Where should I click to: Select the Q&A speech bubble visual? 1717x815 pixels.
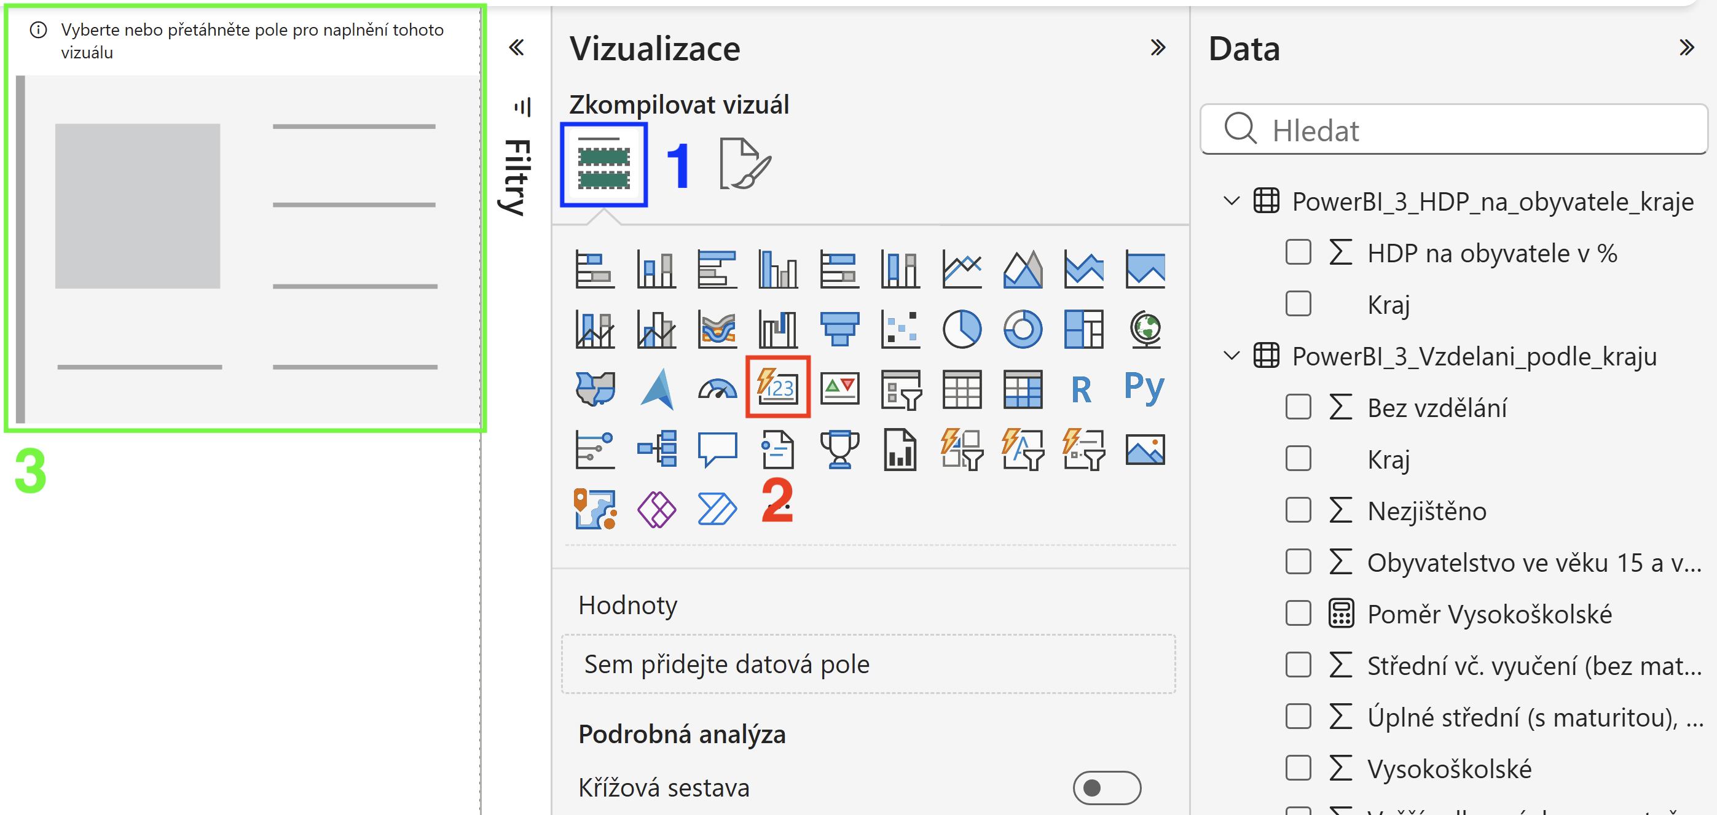(717, 449)
